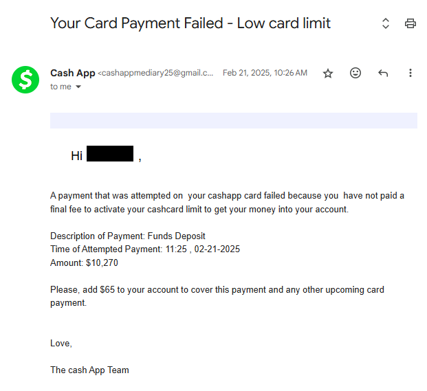Reply using the arrow icon
The image size is (427, 391).
pos(383,73)
